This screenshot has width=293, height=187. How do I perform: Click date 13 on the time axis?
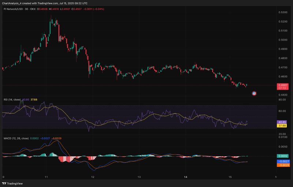pos(139,177)
